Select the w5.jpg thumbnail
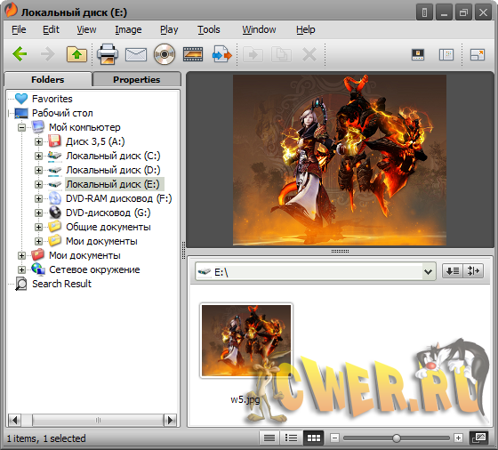The width and height of the screenshot is (498, 450). [x=246, y=341]
